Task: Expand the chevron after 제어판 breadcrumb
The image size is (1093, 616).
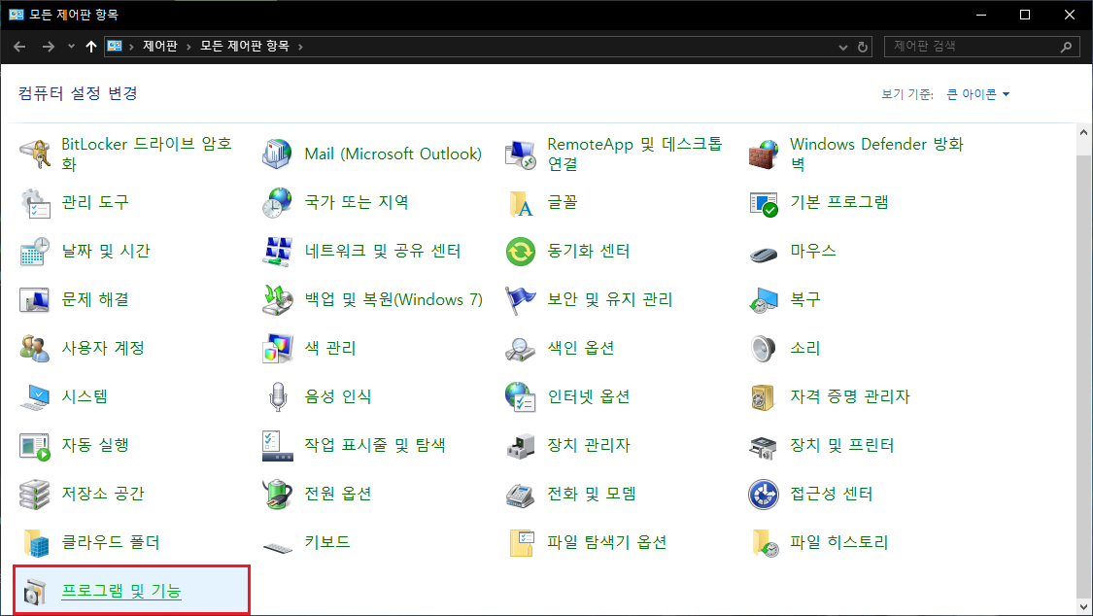Action: (x=188, y=47)
